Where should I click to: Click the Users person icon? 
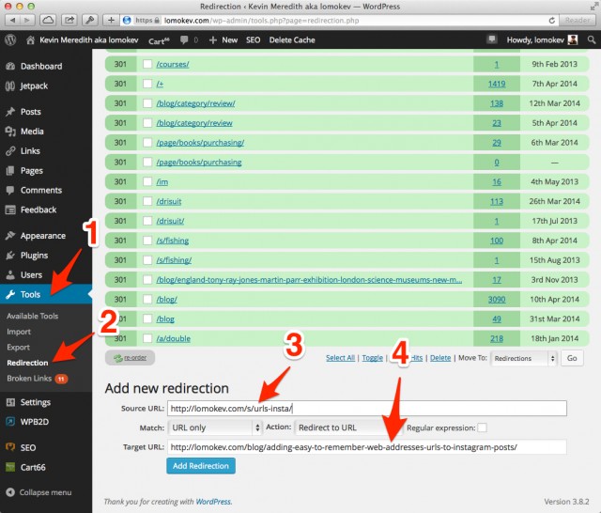click(x=10, y=275)
